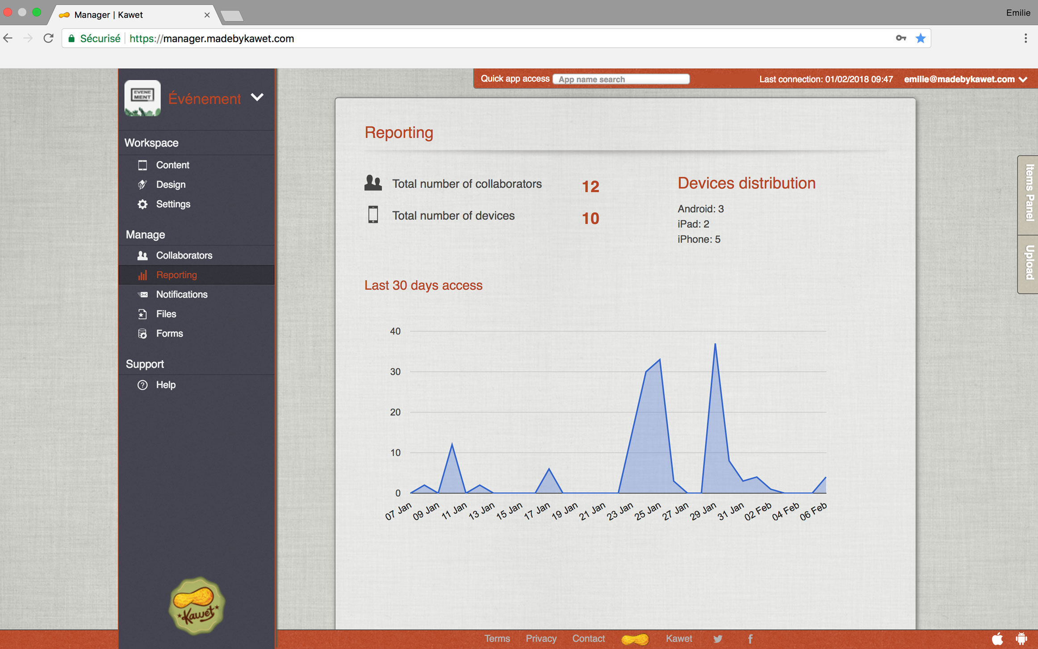
Task: Click the Help question-mark icon
Action: click(142, 385)
